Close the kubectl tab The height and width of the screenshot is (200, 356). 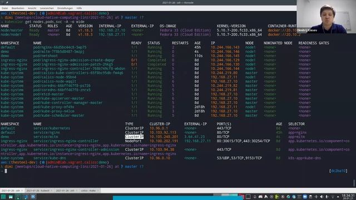[52, 191]
